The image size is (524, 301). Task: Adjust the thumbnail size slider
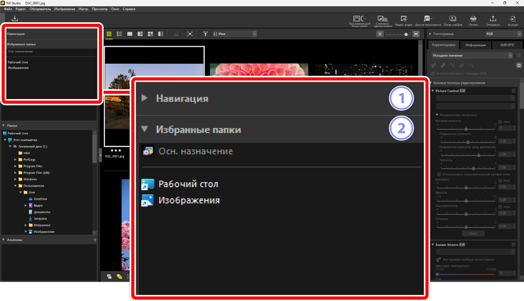[x=406, y=34]
